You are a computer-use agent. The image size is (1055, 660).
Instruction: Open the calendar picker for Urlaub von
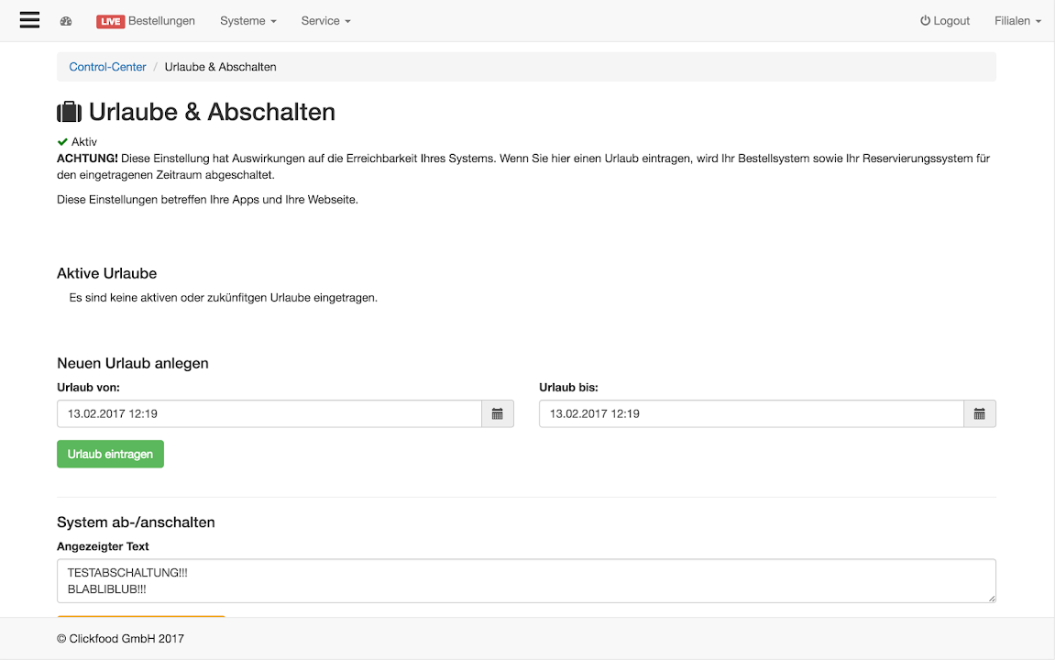pyautogui.click(x=498, y=413)
